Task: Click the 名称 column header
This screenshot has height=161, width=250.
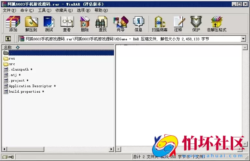Action: 58,47
